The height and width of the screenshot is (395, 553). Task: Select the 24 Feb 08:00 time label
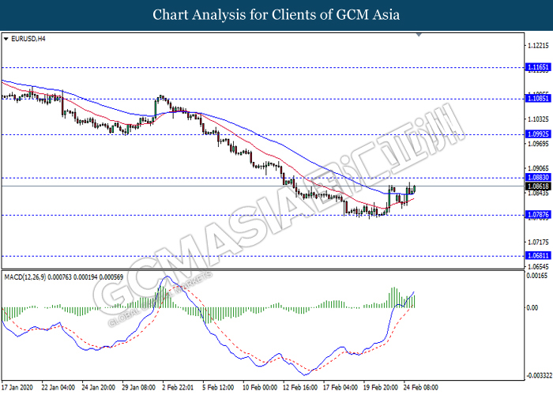click(x=421, y=388)
